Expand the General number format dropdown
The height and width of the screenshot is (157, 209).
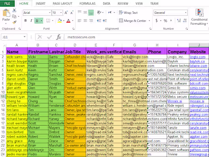(x=186, y=13)
